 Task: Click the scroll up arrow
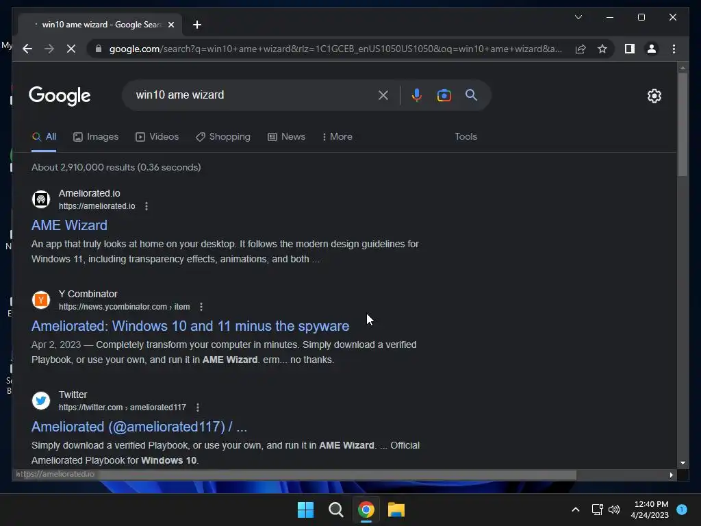683,68
